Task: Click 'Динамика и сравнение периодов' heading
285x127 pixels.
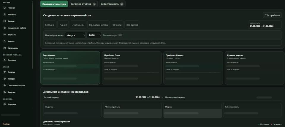Action: point(66,92)
